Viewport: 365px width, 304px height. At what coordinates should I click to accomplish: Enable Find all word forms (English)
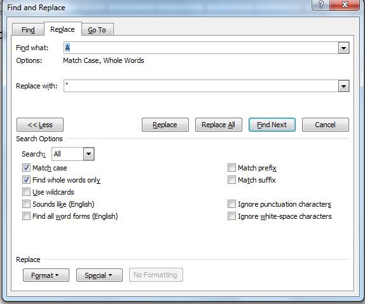click(26, 216)
